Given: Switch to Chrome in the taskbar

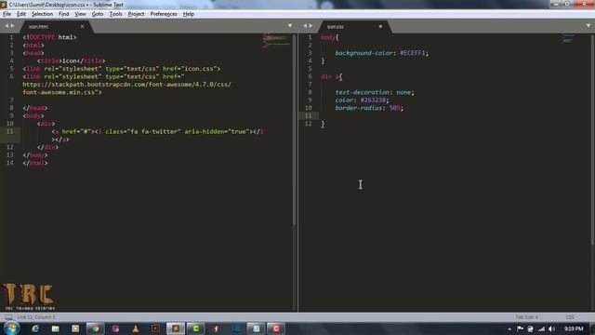Looking at the screenshot, I should (95, 328).
